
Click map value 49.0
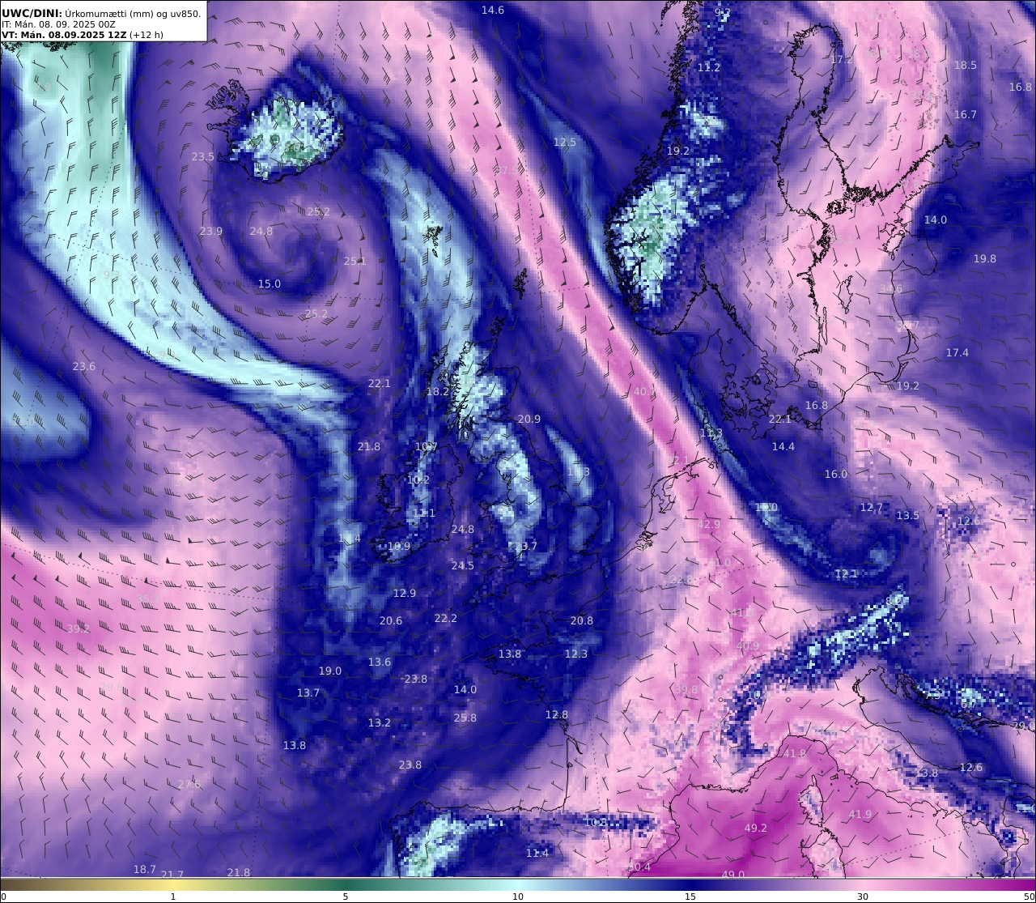(733, 875)
